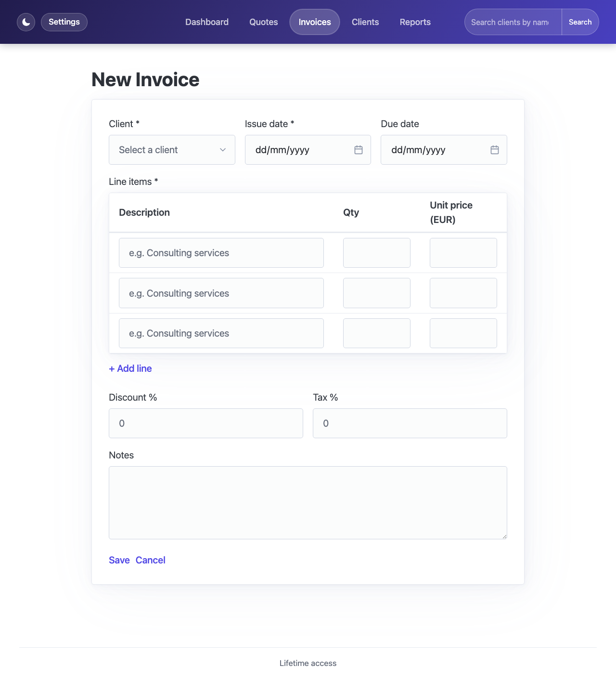Screen dimensions: 616x679
Task: Click the Qty column header
Action: click(x=351, y=212)
